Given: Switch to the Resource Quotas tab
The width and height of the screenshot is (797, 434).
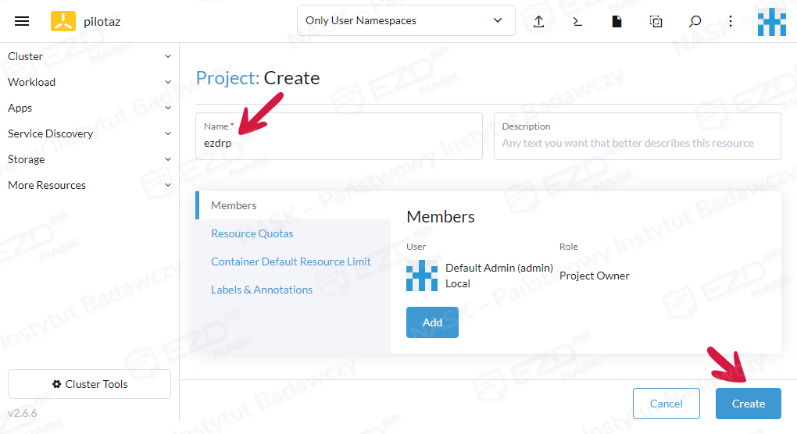Looking at the screenshot, I should (x=252, y=233).
